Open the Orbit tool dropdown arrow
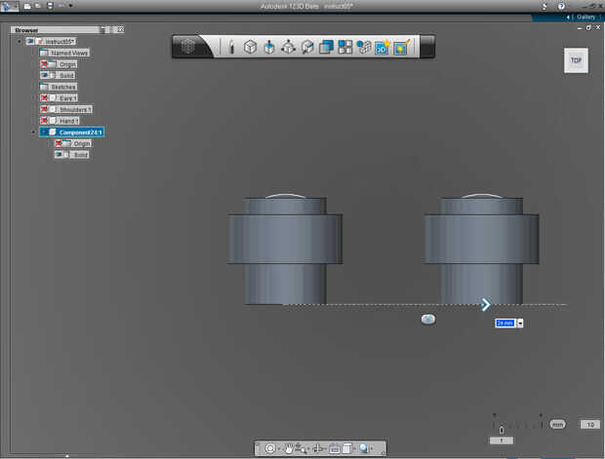The height and width of the screenshot is (459, 605). pyautogui.click(x=278, y=449)
